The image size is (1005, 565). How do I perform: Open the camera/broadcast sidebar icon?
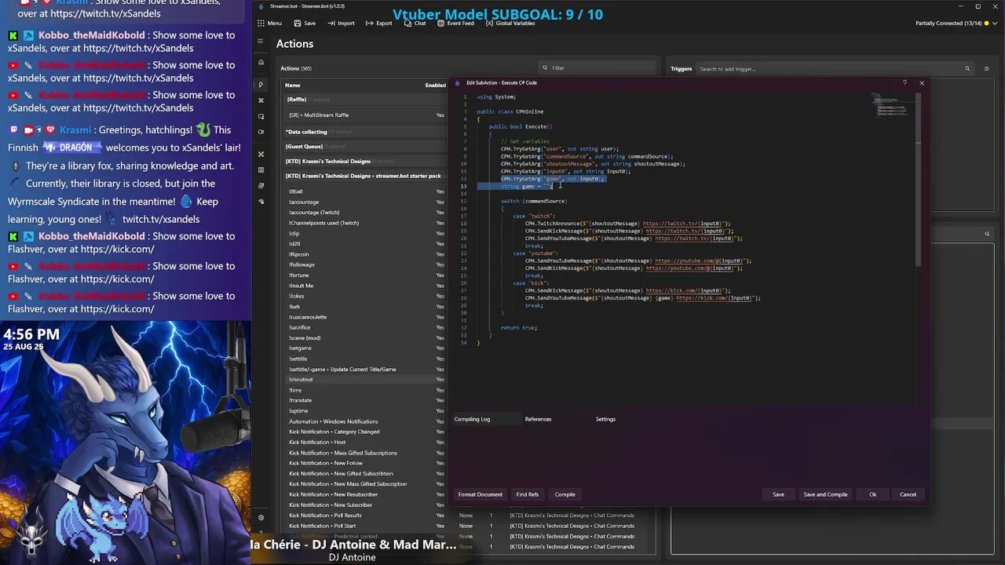[261, 132]
